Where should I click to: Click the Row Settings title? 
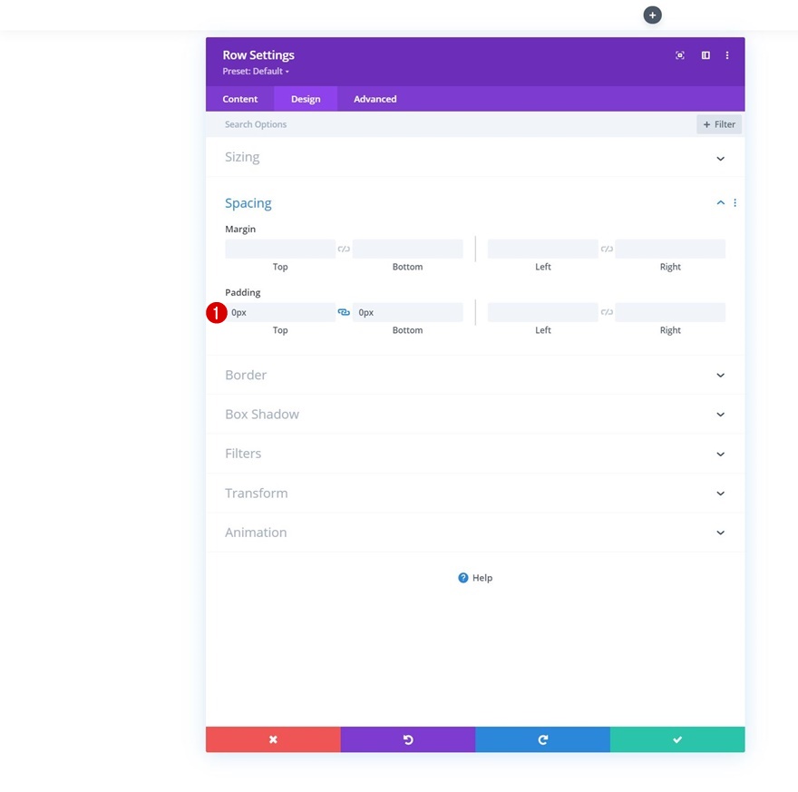point(258,55)
